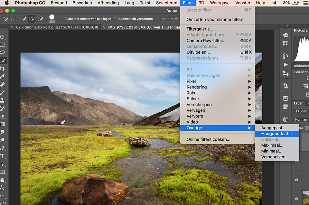
Task: Collapse the panel dock double-arrow
Action: click(288, 26)
